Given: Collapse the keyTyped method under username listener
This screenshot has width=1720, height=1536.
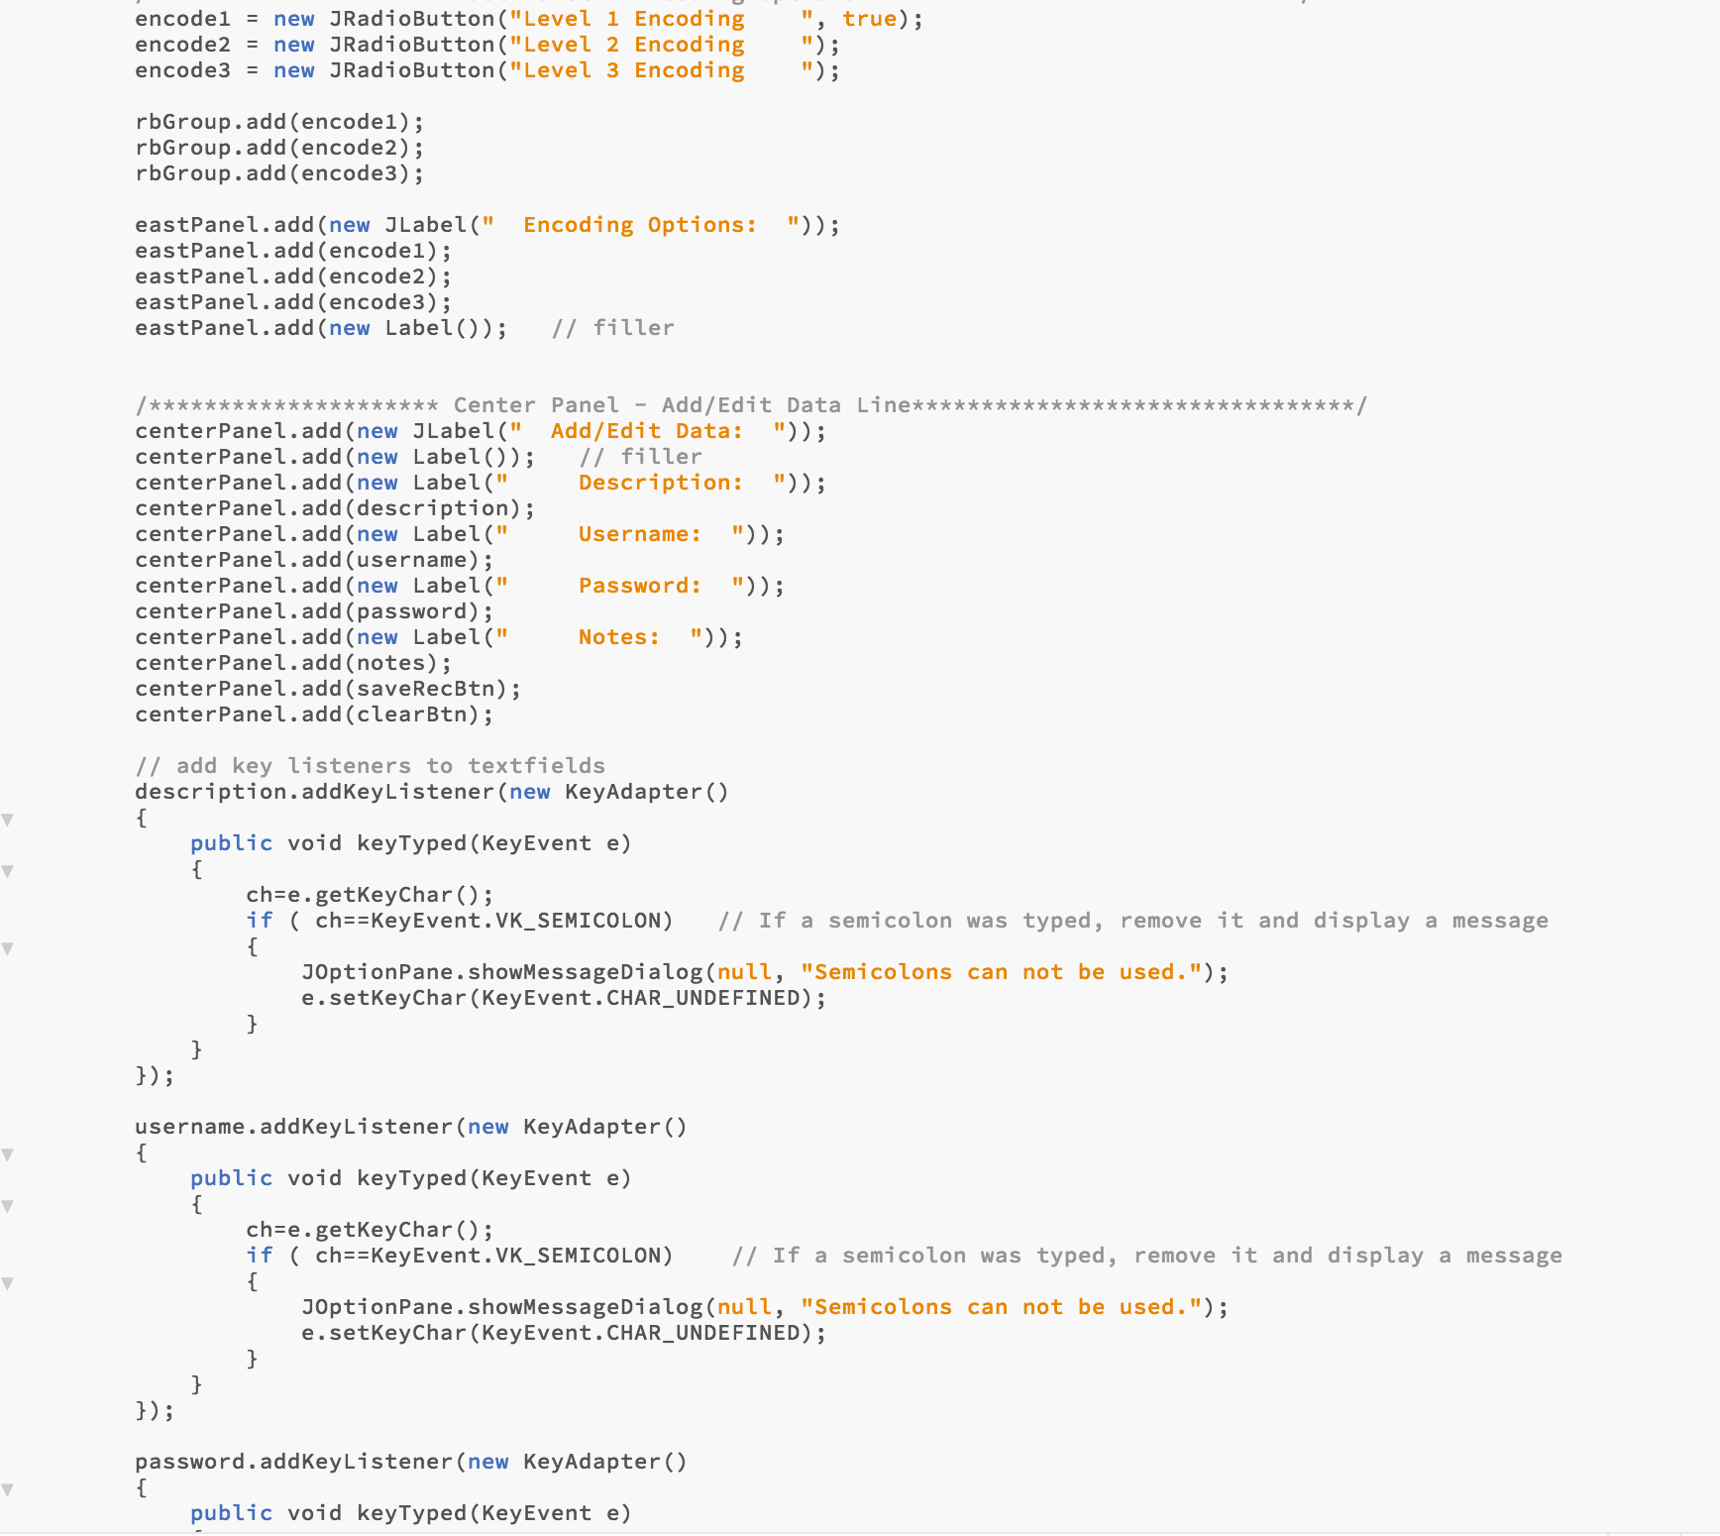Looking at the screenshot, I should [8, 1206].
